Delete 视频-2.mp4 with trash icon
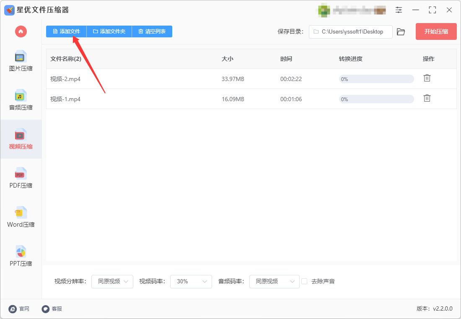This screenshot has height=319, width=461. pos(427,78)
